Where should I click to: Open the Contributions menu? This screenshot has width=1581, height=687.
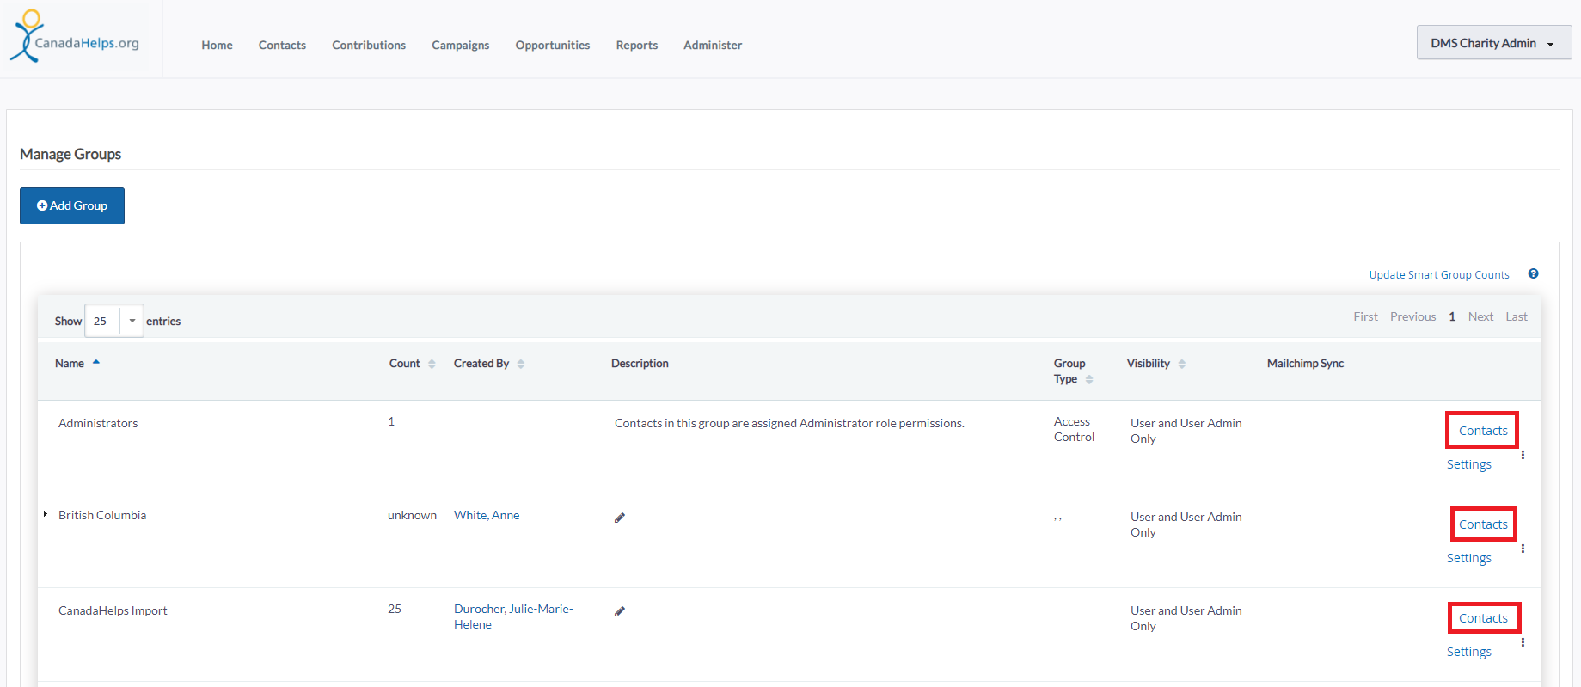(x=369, y=45)
